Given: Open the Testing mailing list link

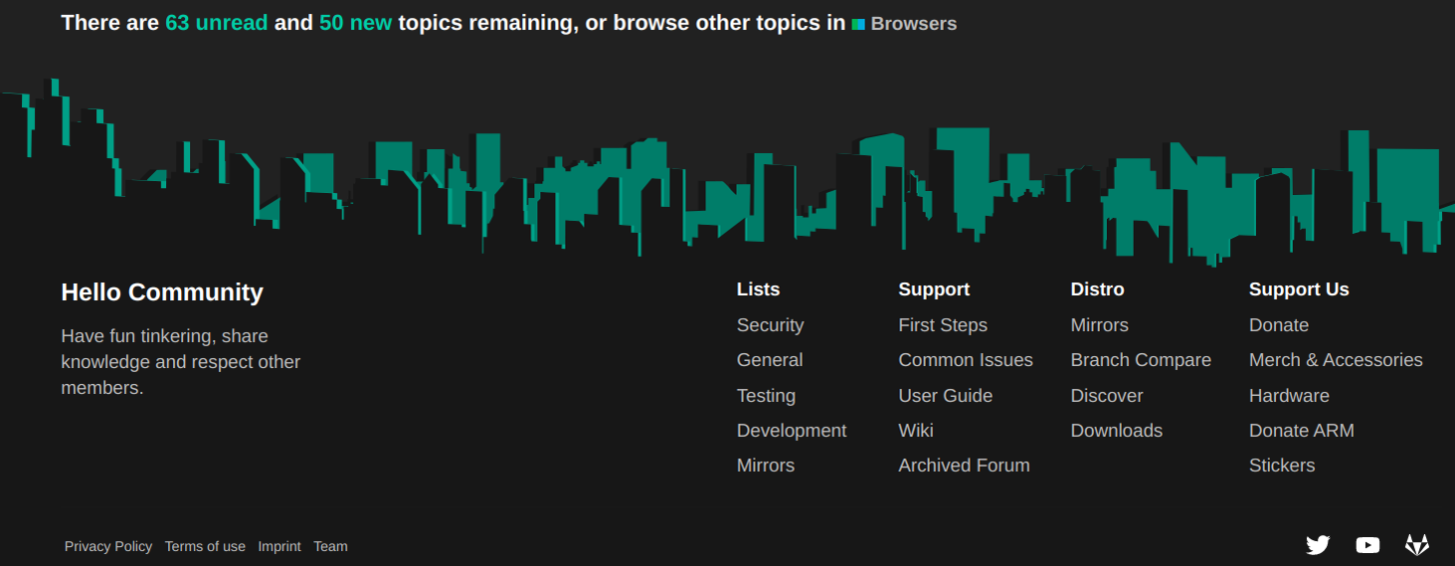Looking at the screenshot, I should coord(766,396).
